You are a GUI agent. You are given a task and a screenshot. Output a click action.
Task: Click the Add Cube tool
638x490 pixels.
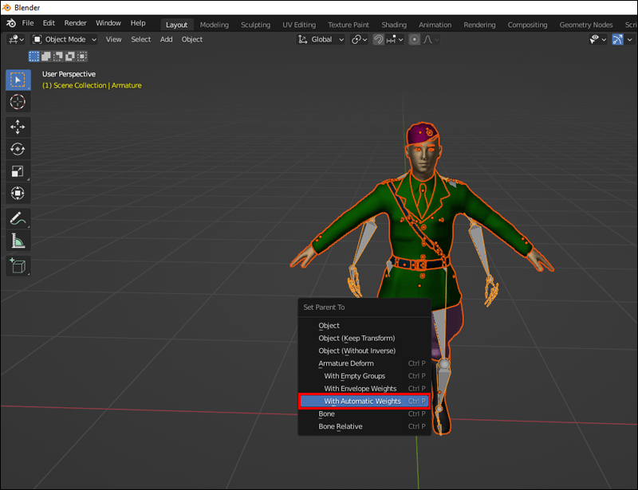[x=18, y=265]
